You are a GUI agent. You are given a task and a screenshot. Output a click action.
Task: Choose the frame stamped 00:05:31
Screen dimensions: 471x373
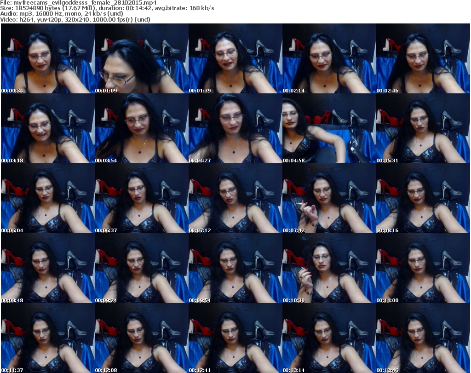pos(423,128)
